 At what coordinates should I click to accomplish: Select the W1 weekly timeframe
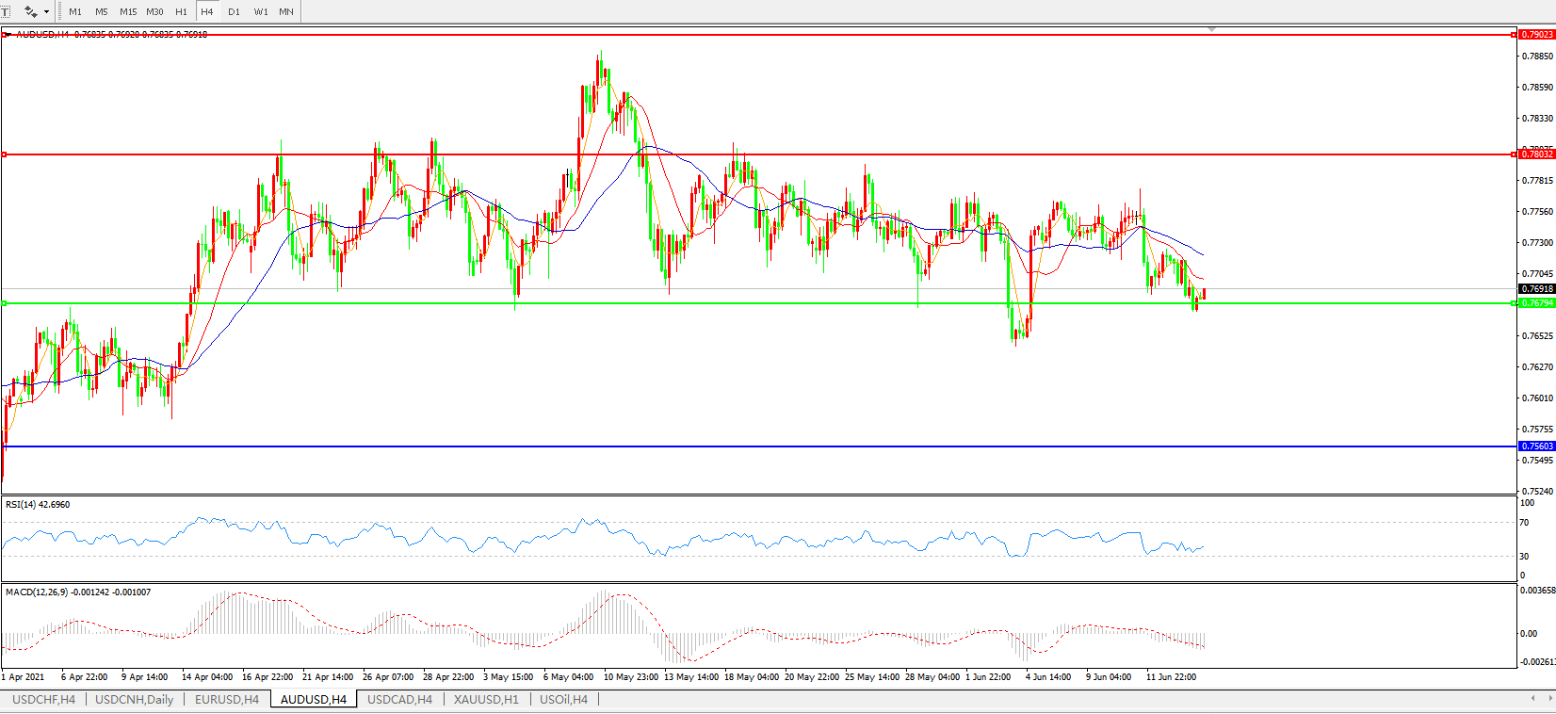[261, 12]
